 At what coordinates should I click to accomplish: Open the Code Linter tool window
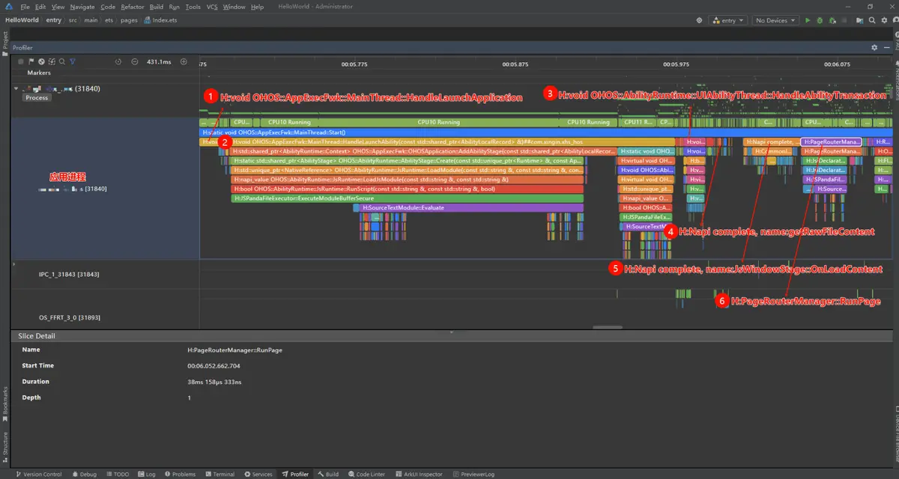(366, 474)
